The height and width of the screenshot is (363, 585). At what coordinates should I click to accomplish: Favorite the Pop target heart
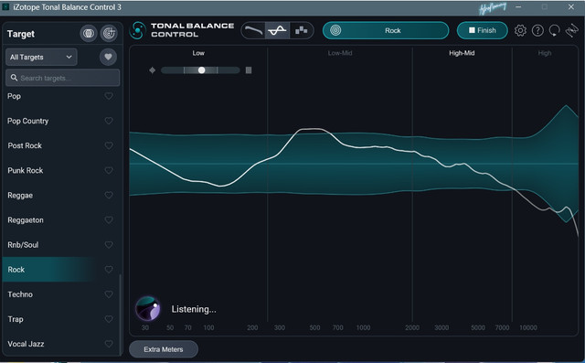[x=109, y=96]
